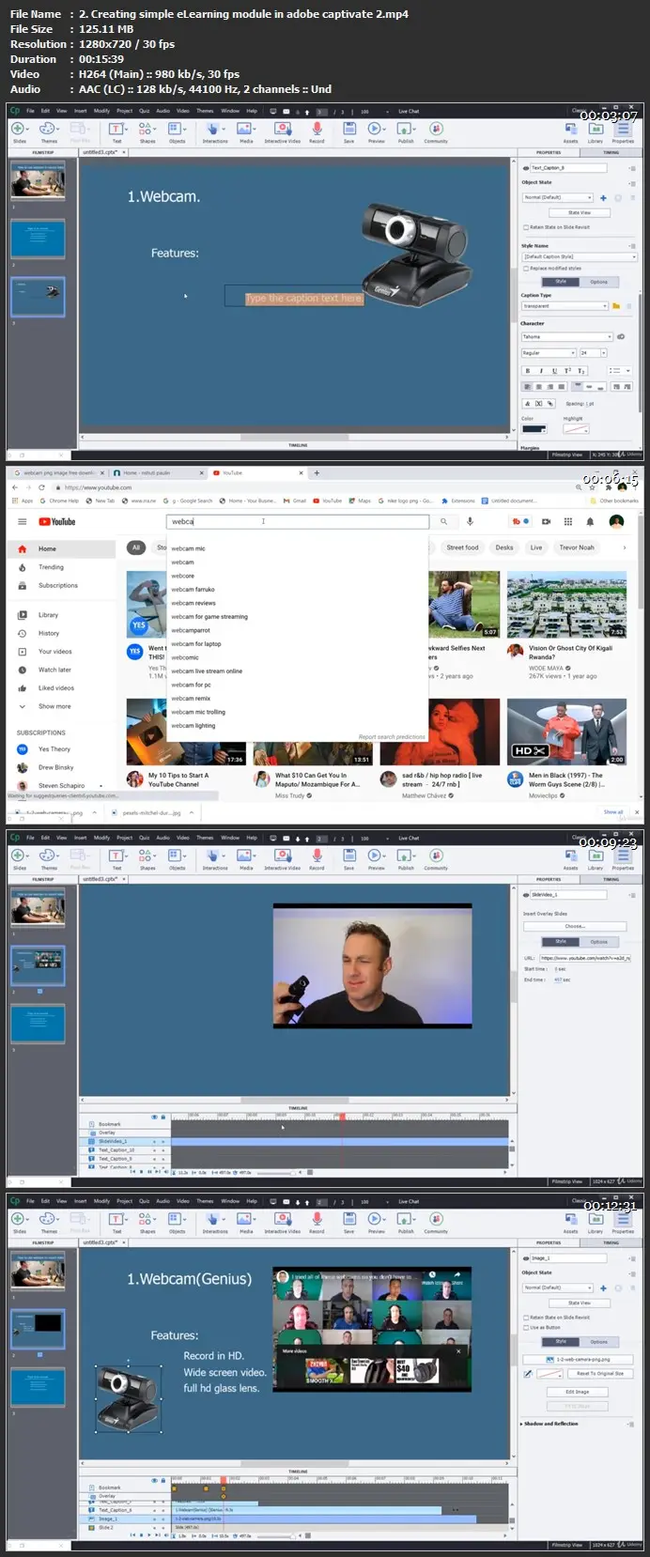Image resolution: width=650 pixels, height=1557 pixels.
Task: Open YouTube notifications bell
Action: [590, 521]
